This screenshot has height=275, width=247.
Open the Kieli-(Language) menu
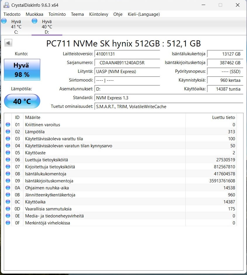(144, 14)
